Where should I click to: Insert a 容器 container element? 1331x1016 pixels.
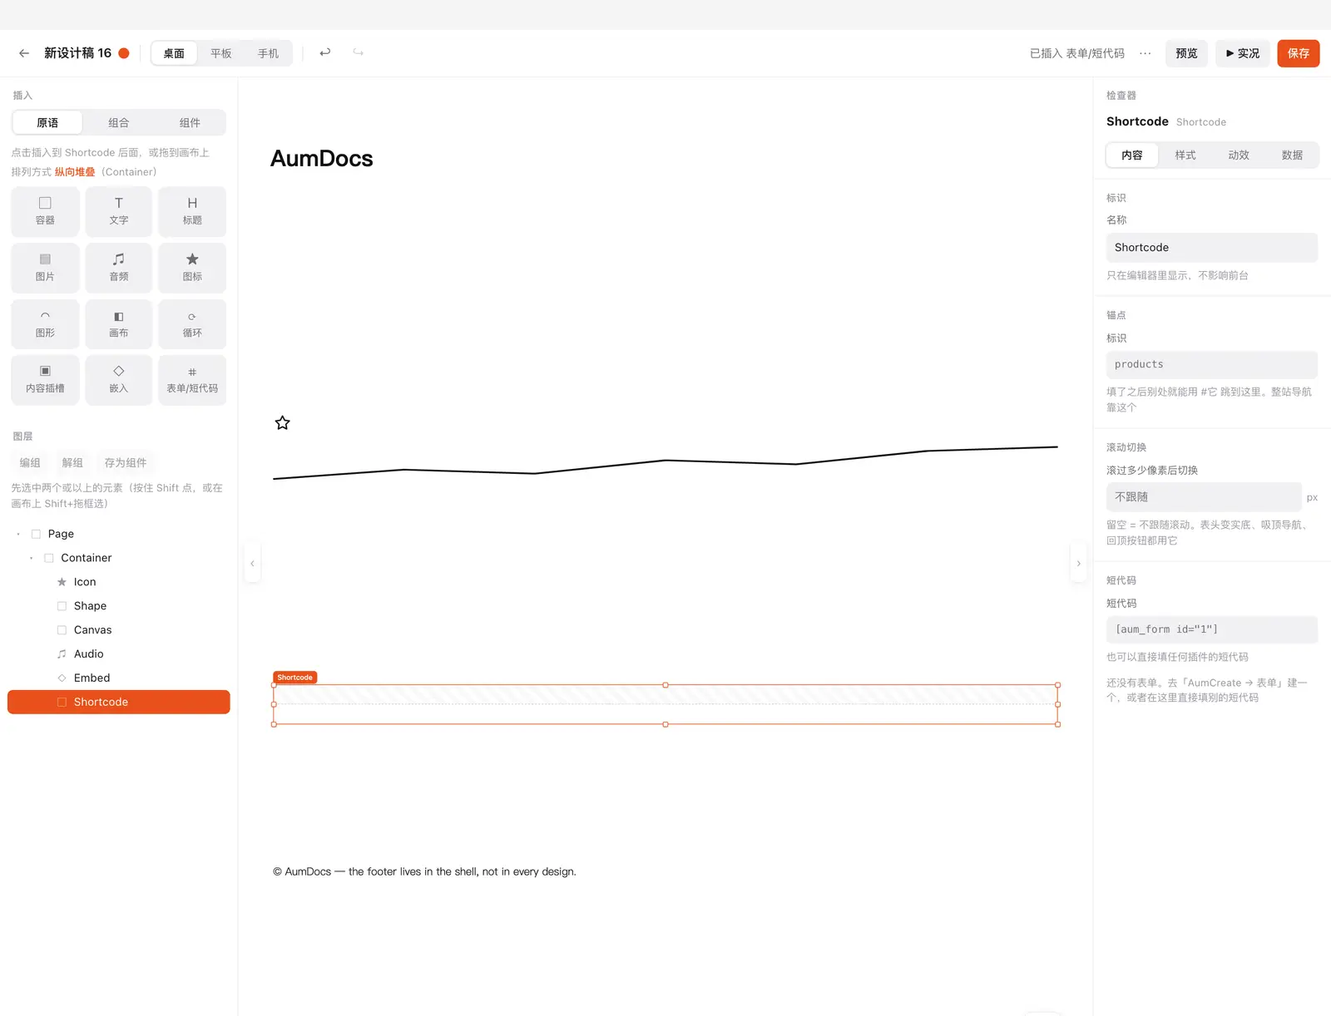point(45,211)
